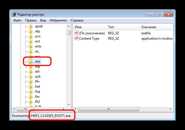Click tree pane vertical scrollbar thumb

click(x=68, y=33)
